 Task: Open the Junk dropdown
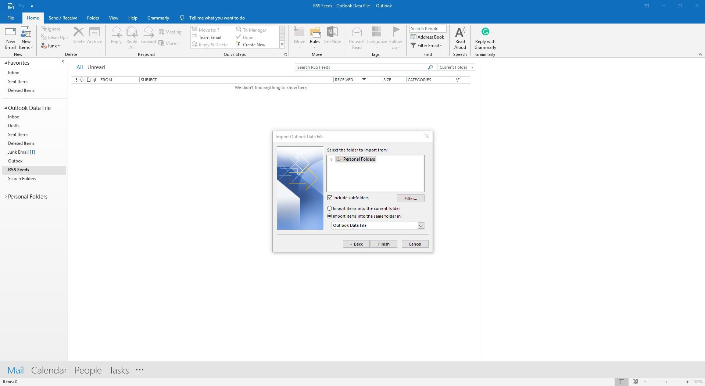(x=58, y=46)
